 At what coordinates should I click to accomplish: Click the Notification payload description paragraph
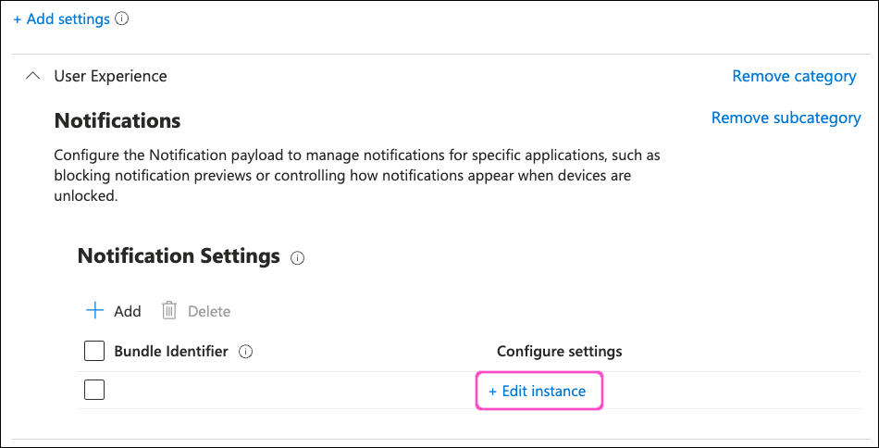pos(356,175)
